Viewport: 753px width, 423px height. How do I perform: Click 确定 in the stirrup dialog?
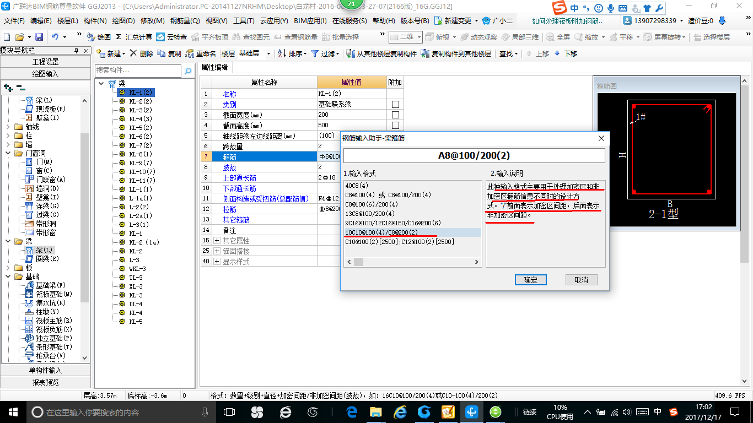point(530,280)
